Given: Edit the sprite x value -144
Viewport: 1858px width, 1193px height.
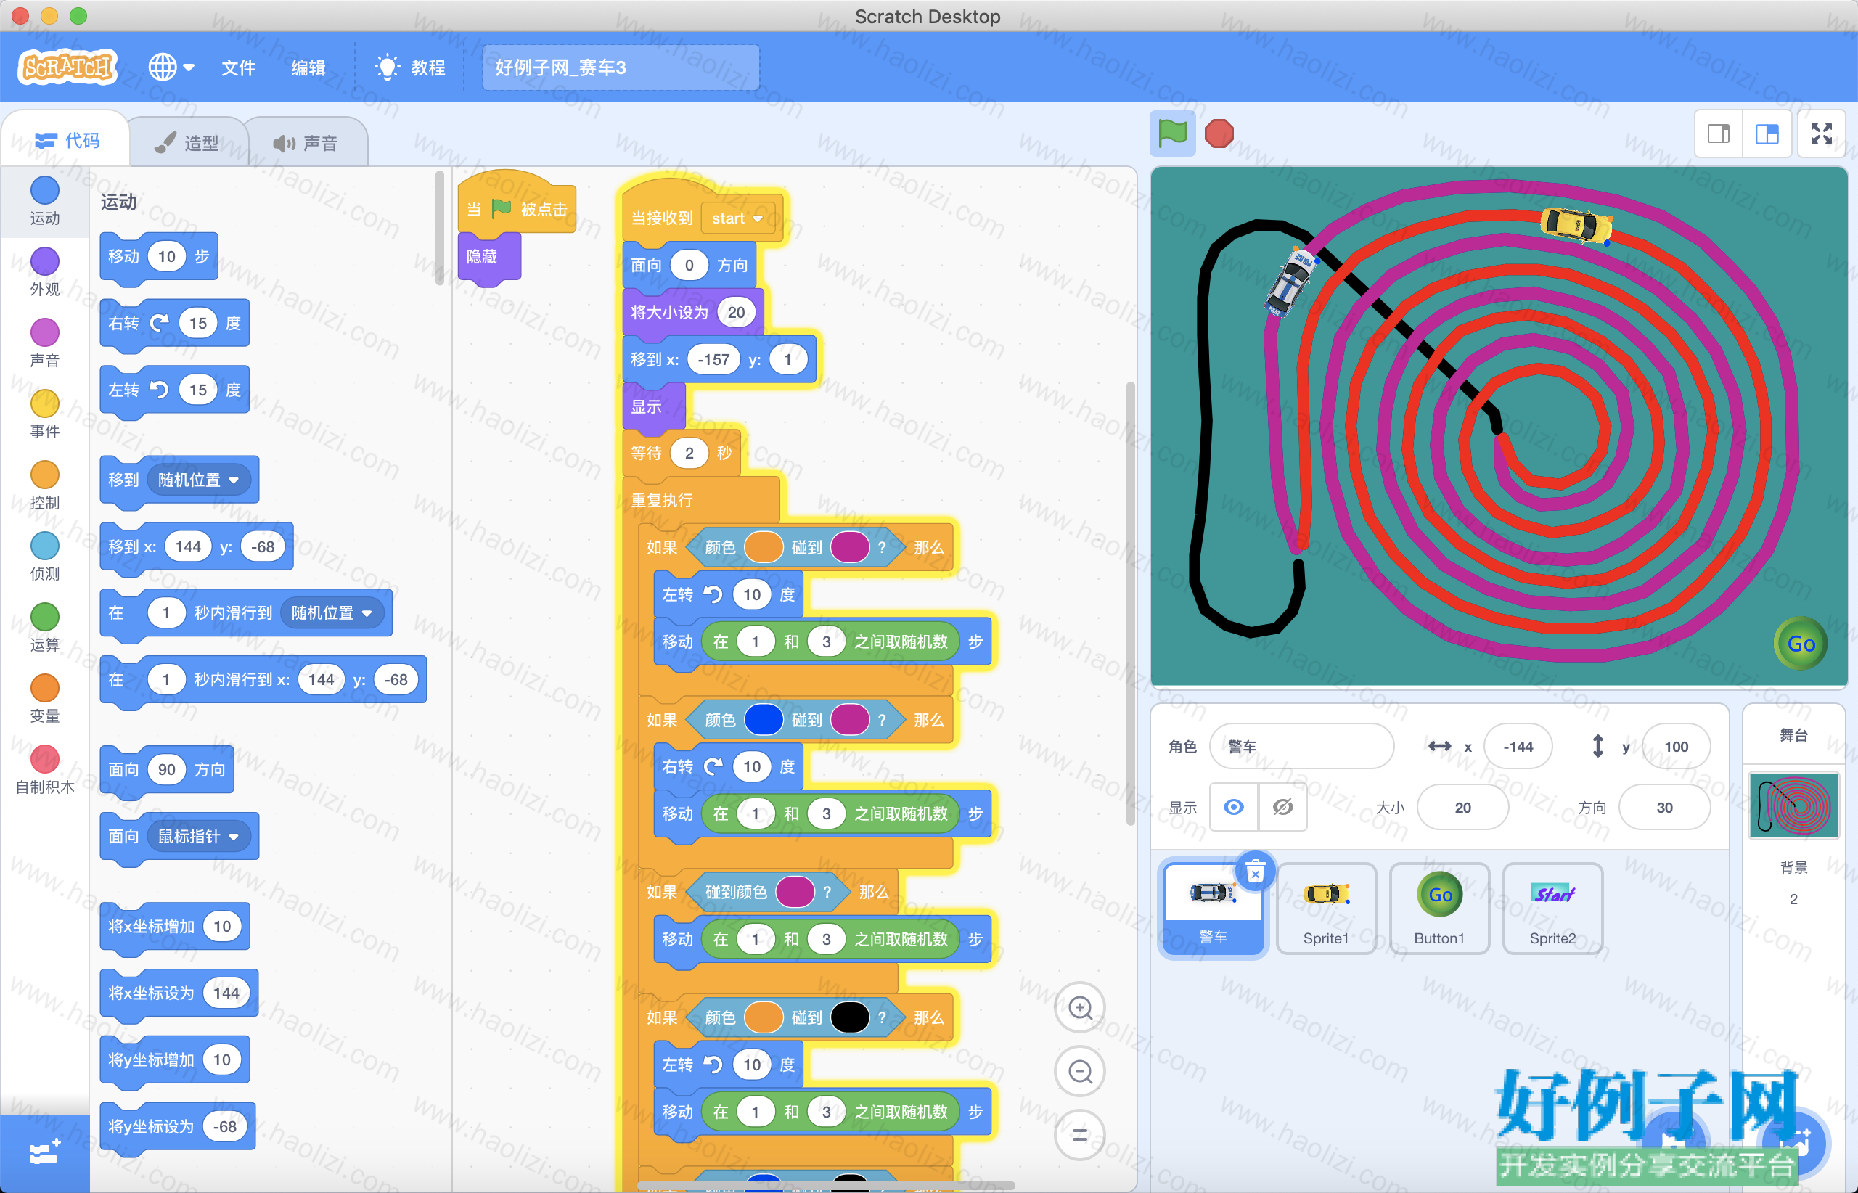Looking at the screenshot, I should pyautogui.click(x=1518, y=746).
